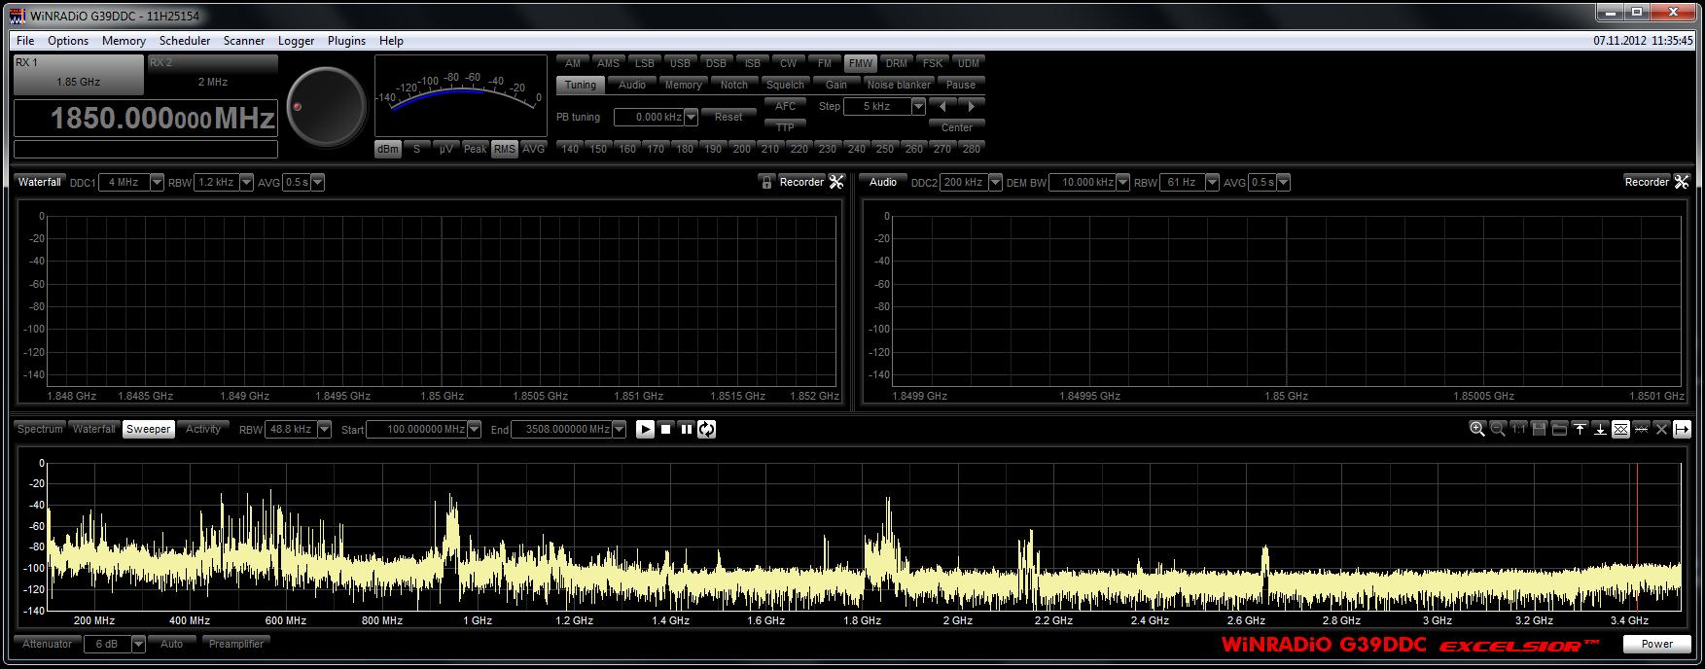
Task: Click the round tuning knob
Action: [x=327, y=106]
